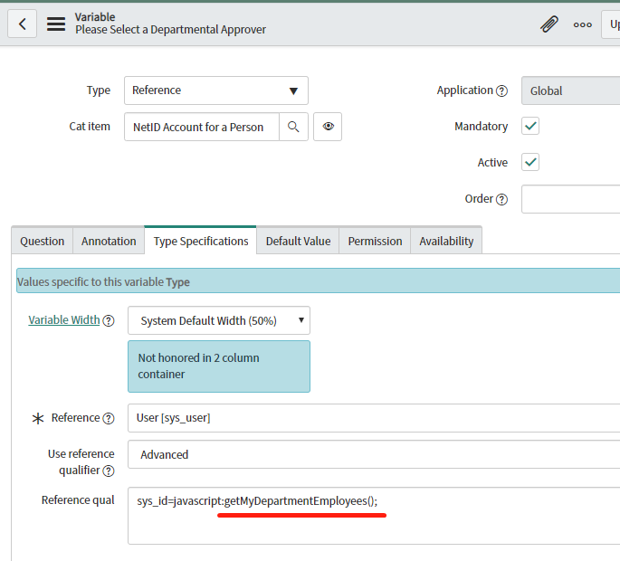Viewport: 620px width, 561px height.
Task: Open the hamburger context menu icon
Action: 56,24
